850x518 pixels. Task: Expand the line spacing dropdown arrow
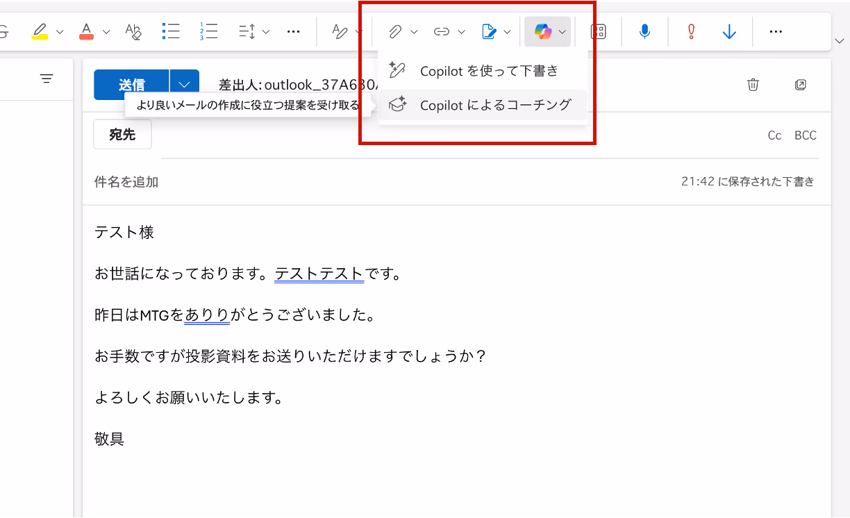(x=267, y=32)
